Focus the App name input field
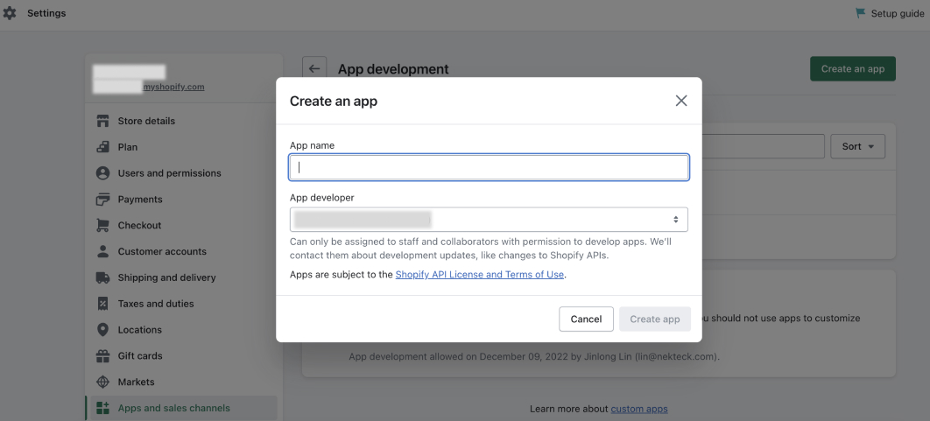930x421 pixels. 489,167
